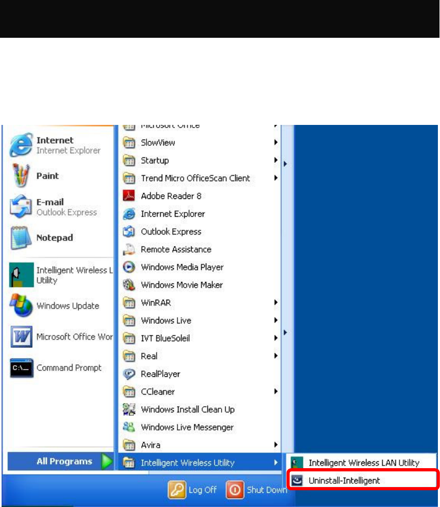Click the Windows Live Messenger text
Screen dimensions: 440x507
click(187, 427)
